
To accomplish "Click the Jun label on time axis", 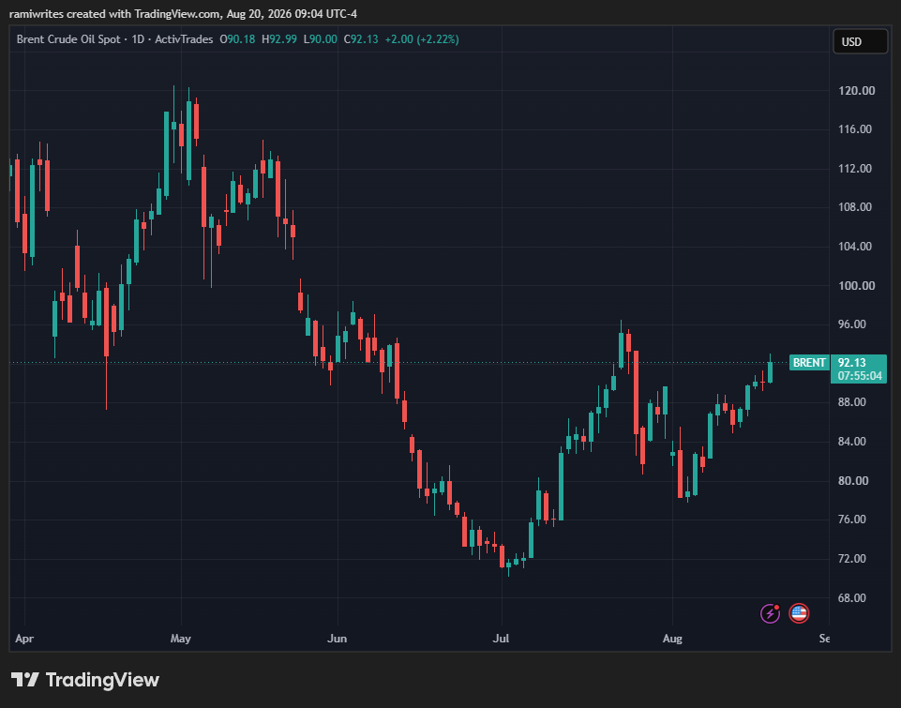I will pyautogui.click(x=337, y=639).
